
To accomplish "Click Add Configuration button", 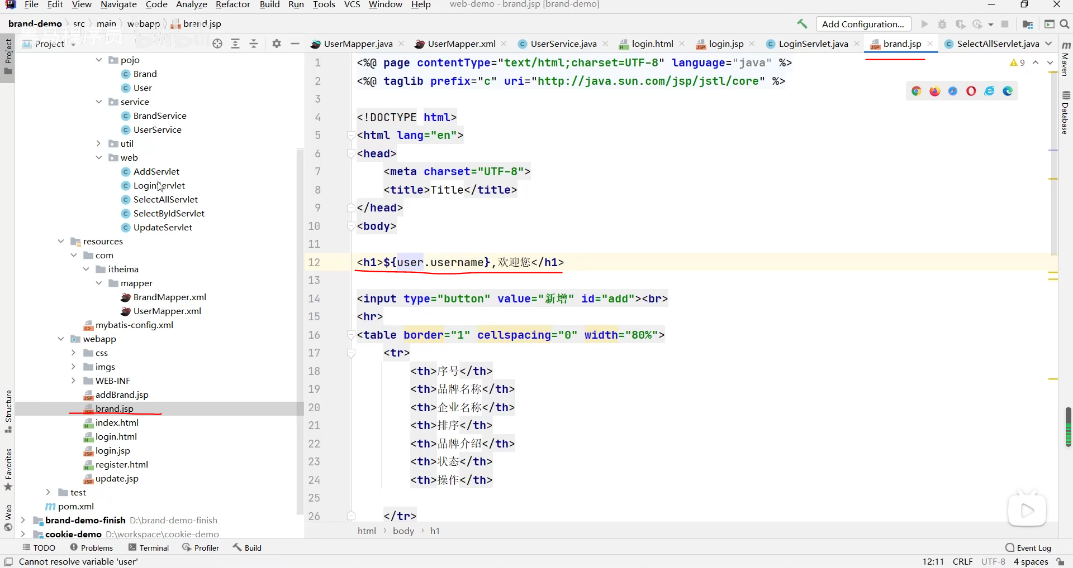I will click(863, 24).
